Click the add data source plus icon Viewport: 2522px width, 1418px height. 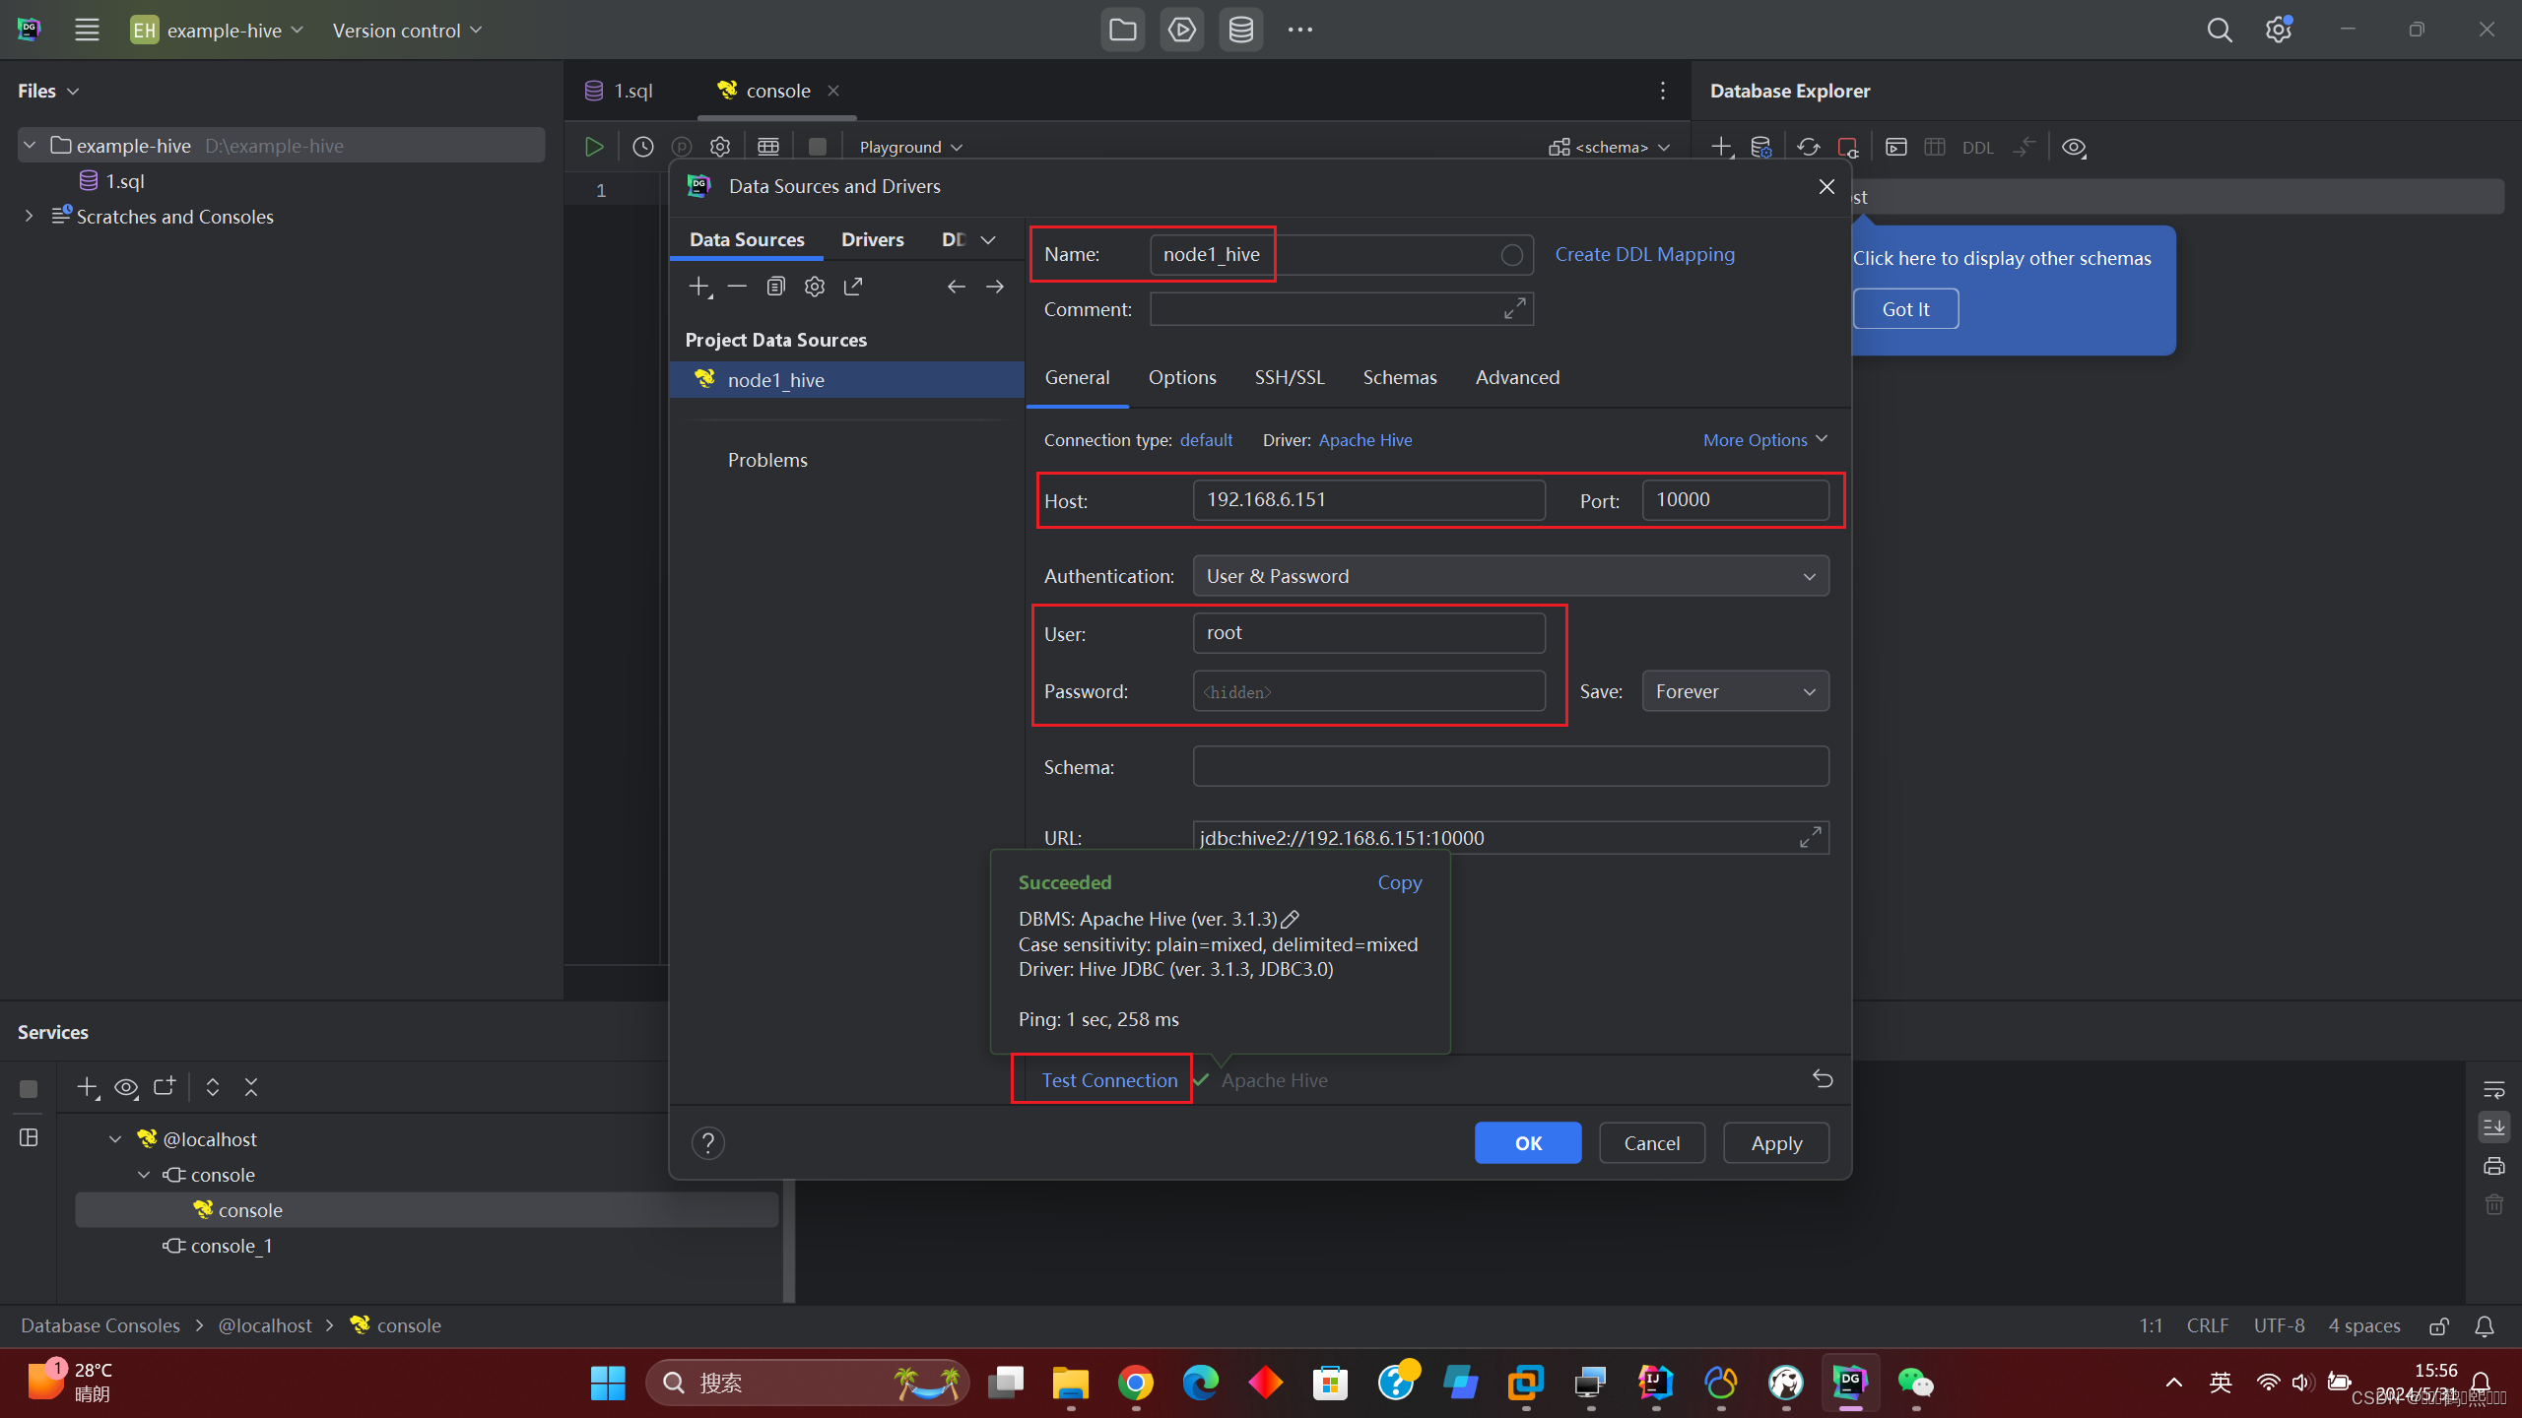(698, 287)
